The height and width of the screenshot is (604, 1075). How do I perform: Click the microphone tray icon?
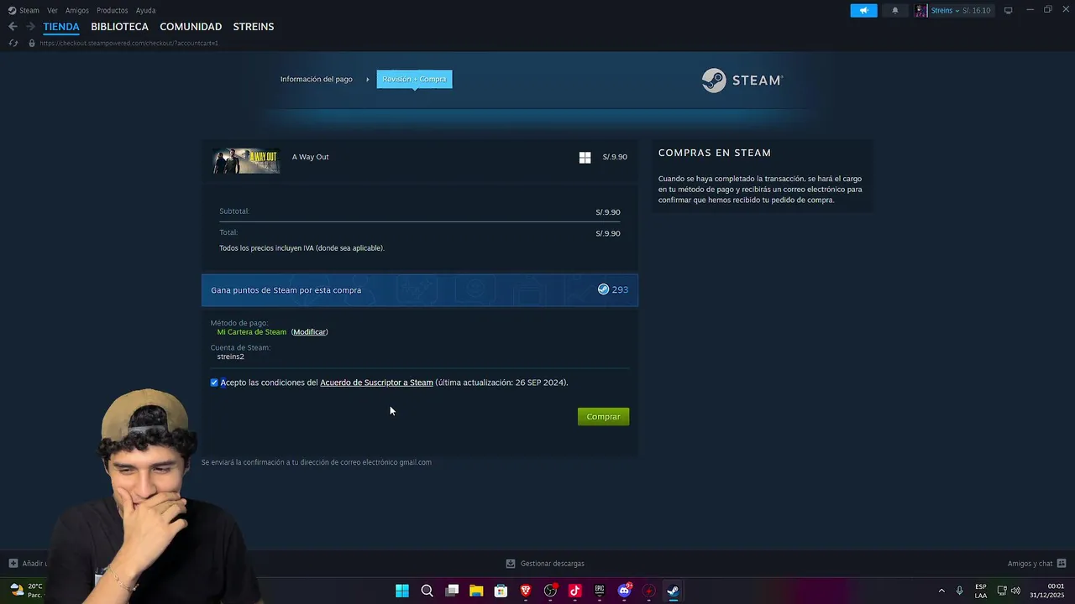(x=960, y=591)
